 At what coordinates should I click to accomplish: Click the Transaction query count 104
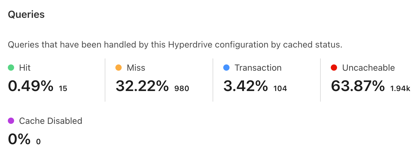pos(280,89)
